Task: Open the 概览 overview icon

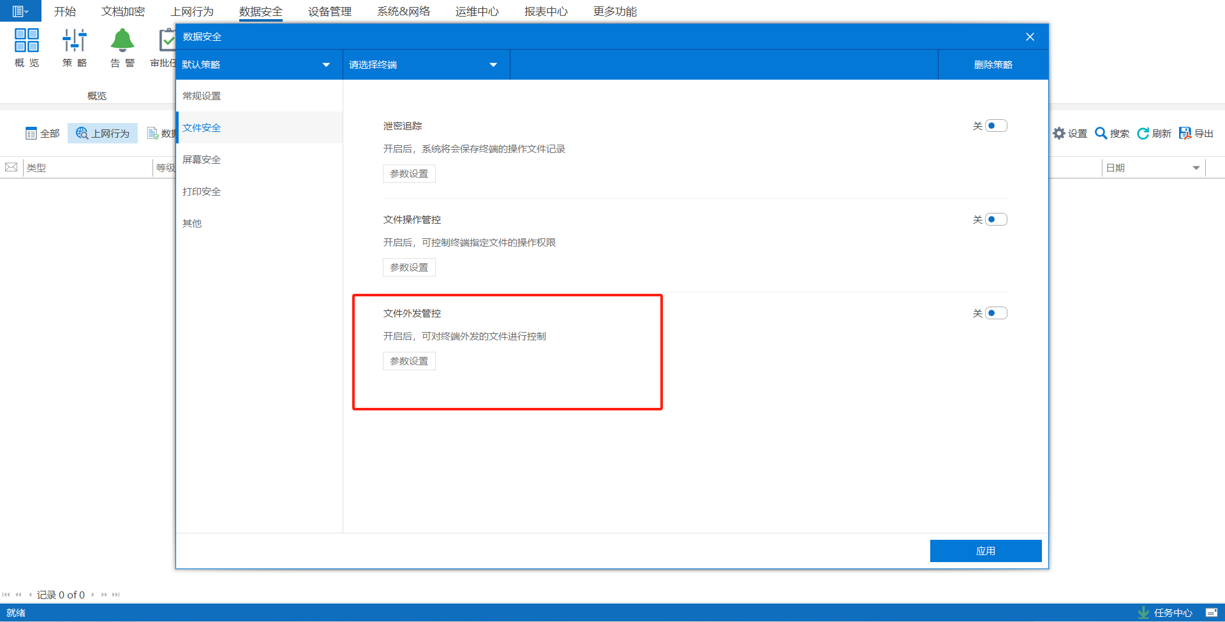Action: (27, 40)
